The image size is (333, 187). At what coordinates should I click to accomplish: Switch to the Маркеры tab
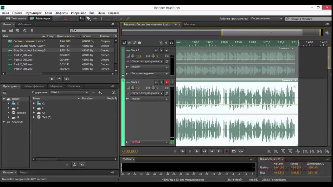(x=56, y=86)
